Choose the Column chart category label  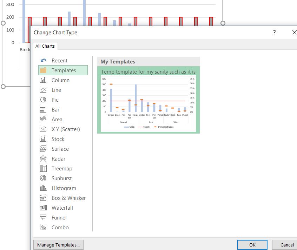click(x=60, y=80)
